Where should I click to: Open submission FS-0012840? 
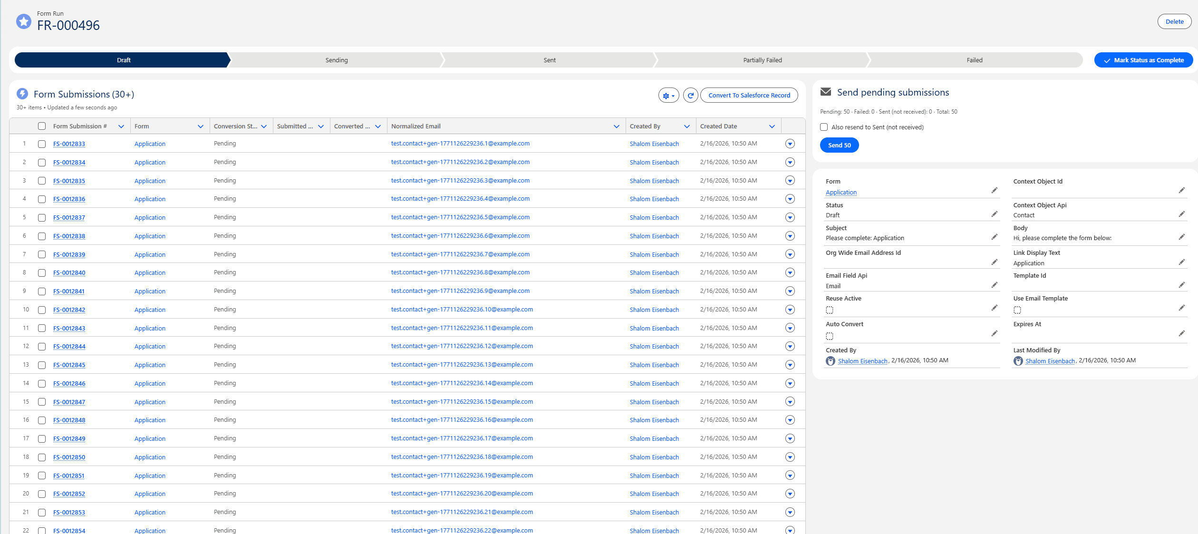(69, 272)
